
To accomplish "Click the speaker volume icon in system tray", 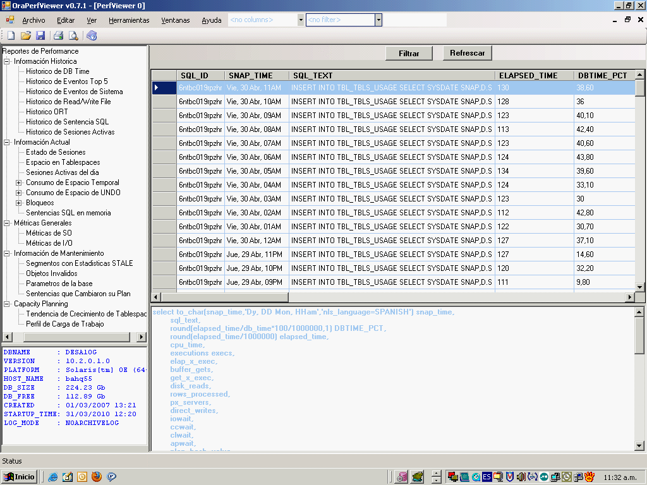I will coord(520,477).
